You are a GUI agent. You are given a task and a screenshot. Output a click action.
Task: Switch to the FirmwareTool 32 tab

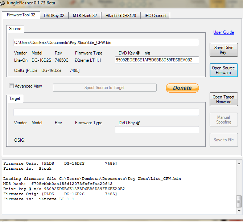(21, 15)
